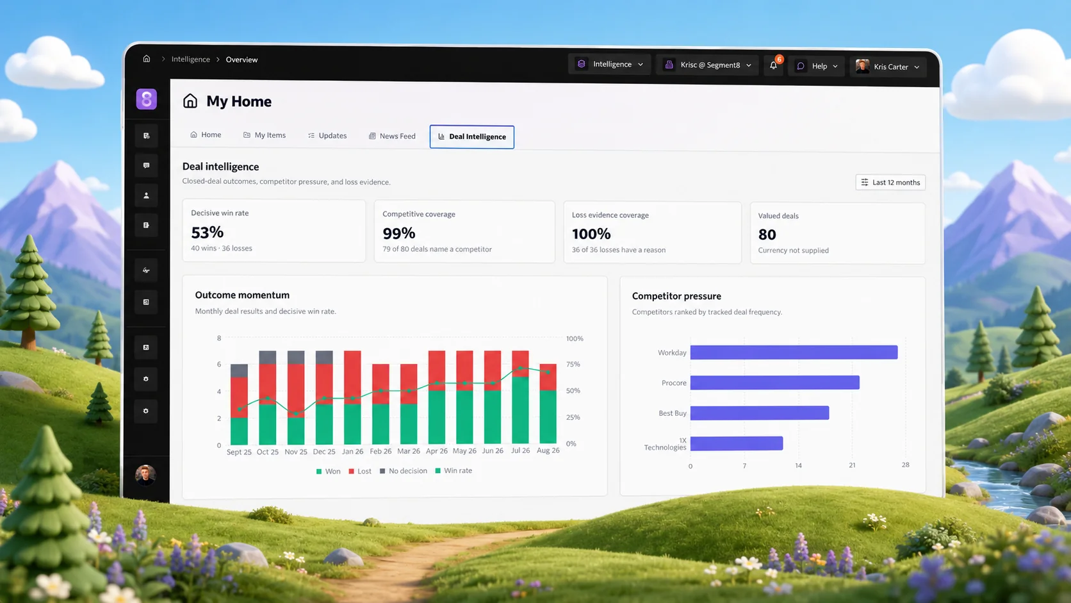Click the Sept 25 stacked bar
Screen dimensions: 1071x603
239,404
